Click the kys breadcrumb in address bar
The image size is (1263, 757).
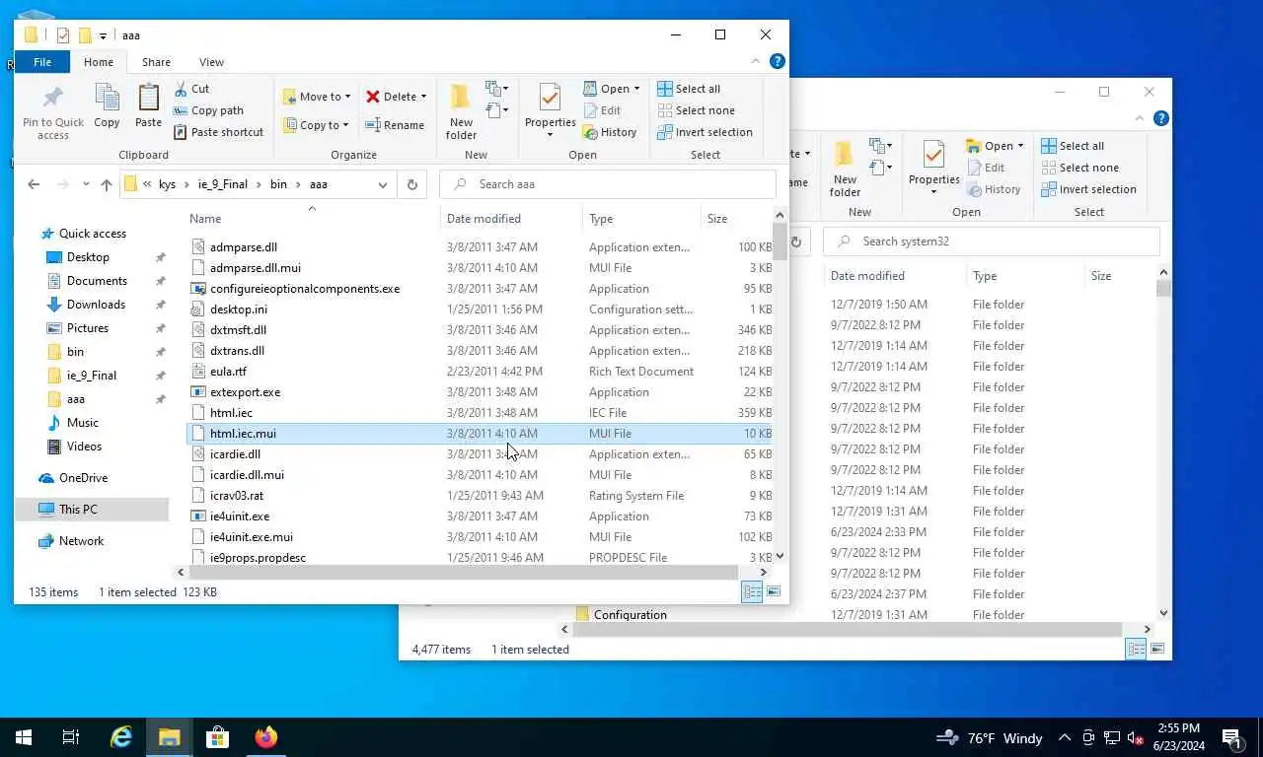tap(167, 184)
